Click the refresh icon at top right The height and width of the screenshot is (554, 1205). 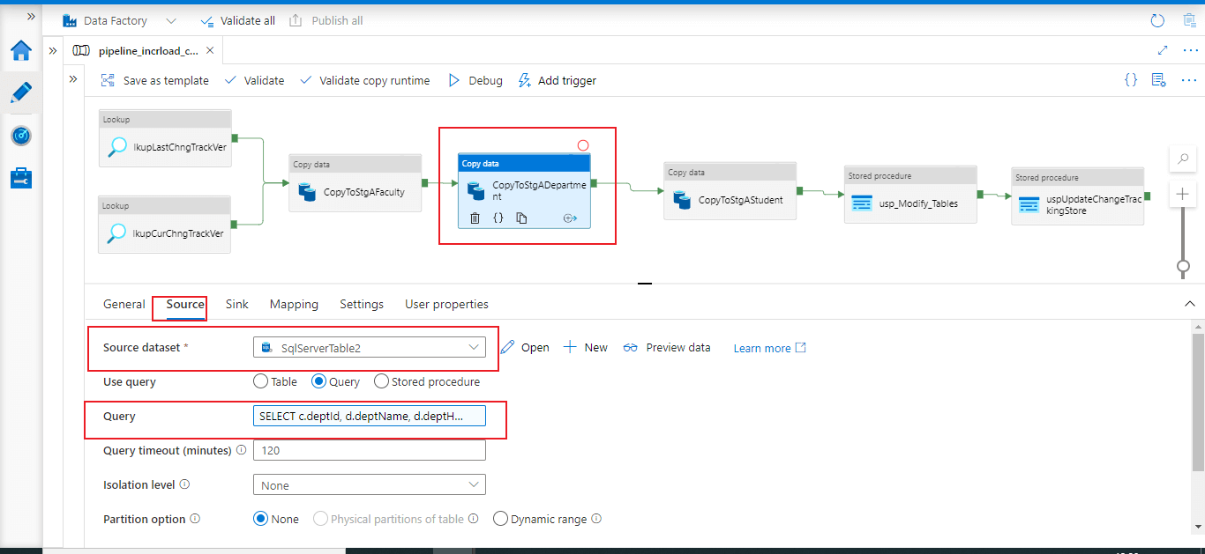[1158, 20]
